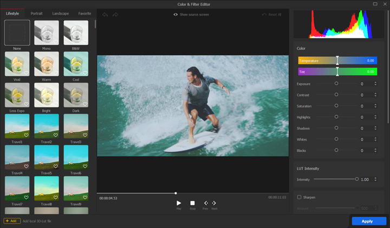Click the Exposure value stepper arrows

[375, 84]
